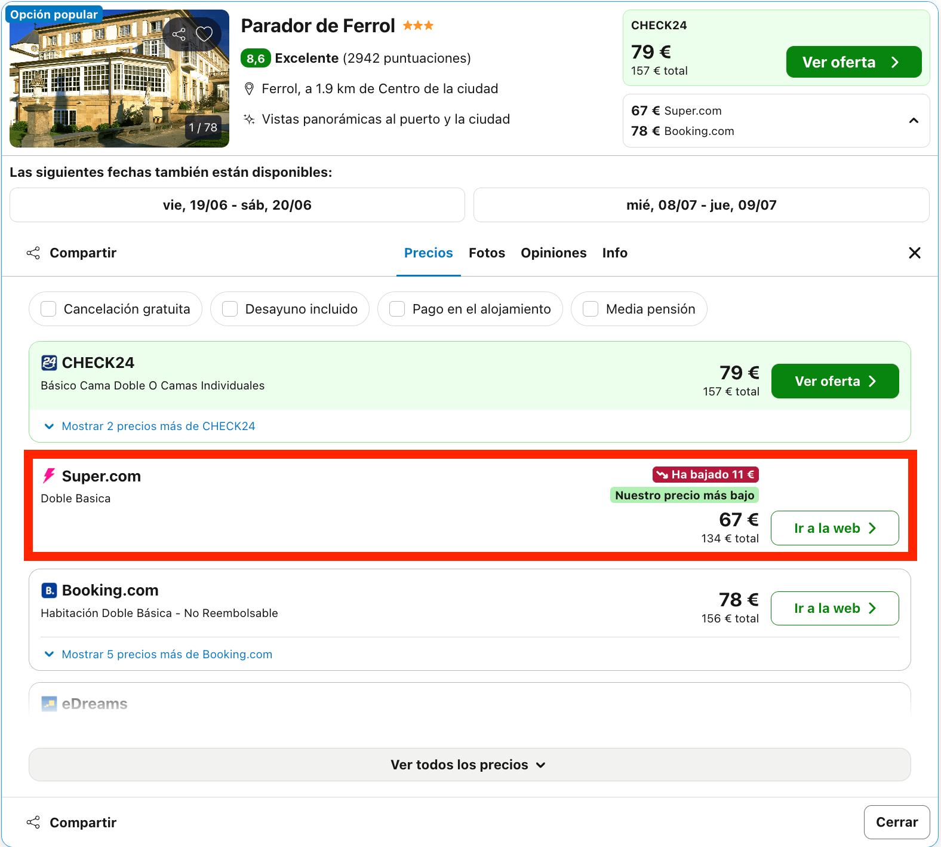
Task: Click Ver oferta in the top CHECK24 box
Action: click(854, 62)
